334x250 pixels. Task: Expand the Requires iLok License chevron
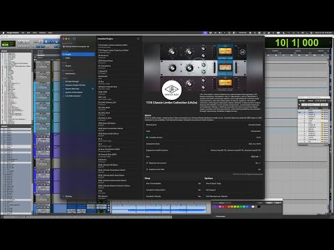pyautogui.click(x=260, y=163)
